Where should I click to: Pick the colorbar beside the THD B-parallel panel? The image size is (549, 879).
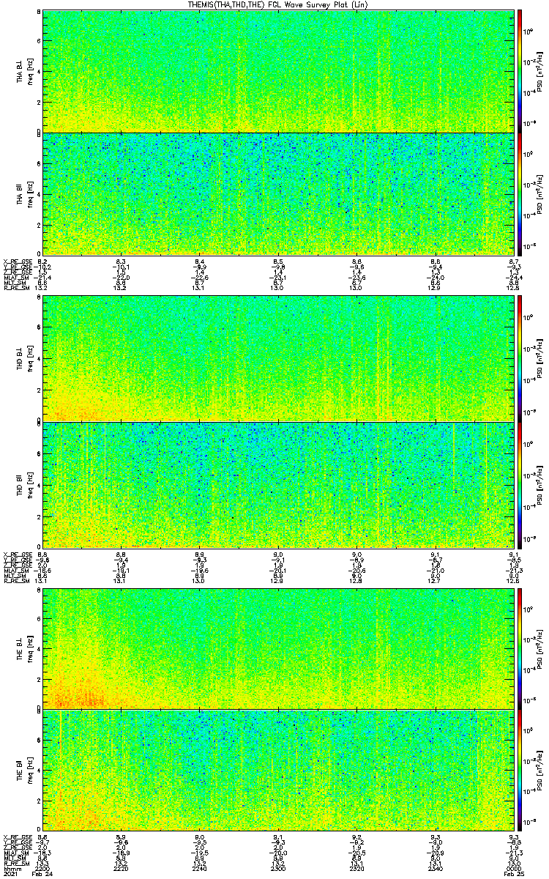pos(520,483)
